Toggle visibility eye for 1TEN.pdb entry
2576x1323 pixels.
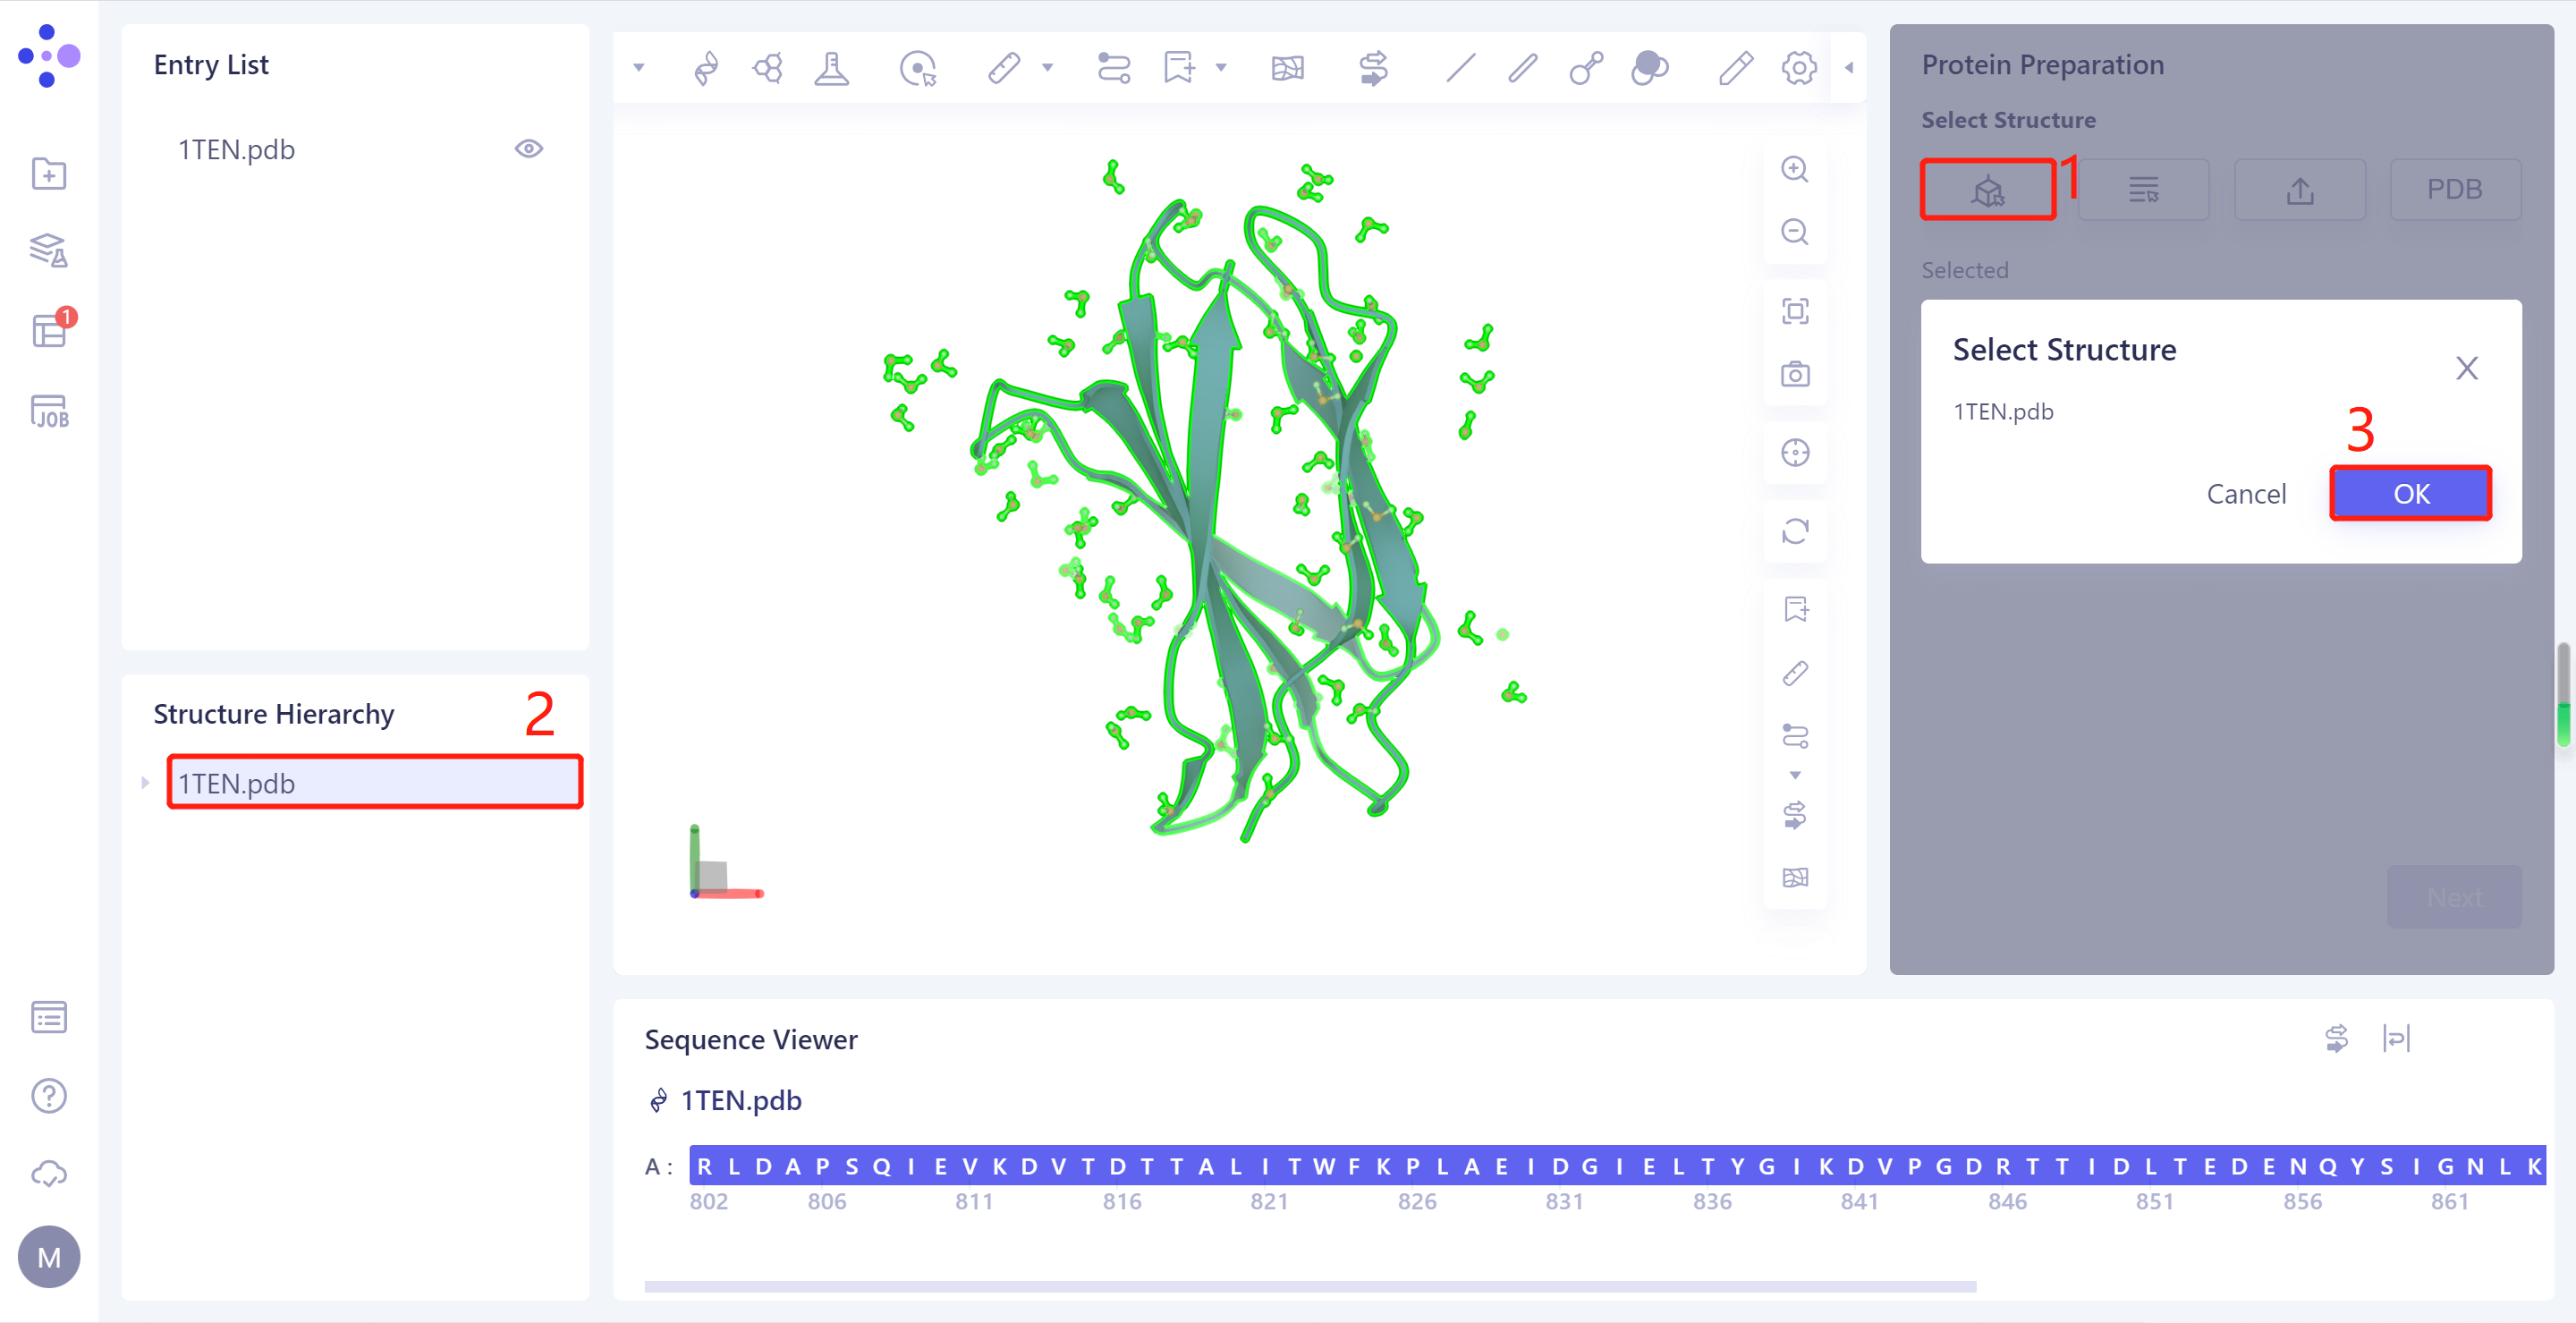pyautogui.click(x=528, y=149)
